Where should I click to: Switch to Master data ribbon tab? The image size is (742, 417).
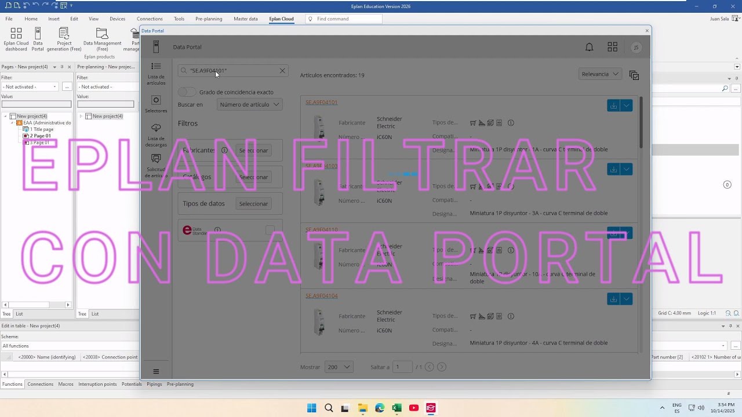click(x=246, y=19)
